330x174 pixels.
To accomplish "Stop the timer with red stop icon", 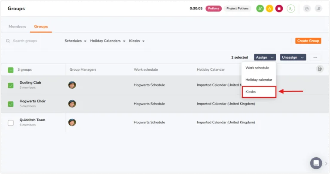I will point(279,9).
